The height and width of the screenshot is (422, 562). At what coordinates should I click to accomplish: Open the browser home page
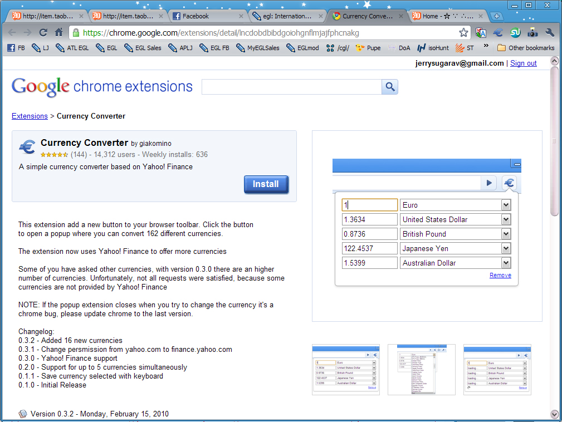(x=59, y=33)
